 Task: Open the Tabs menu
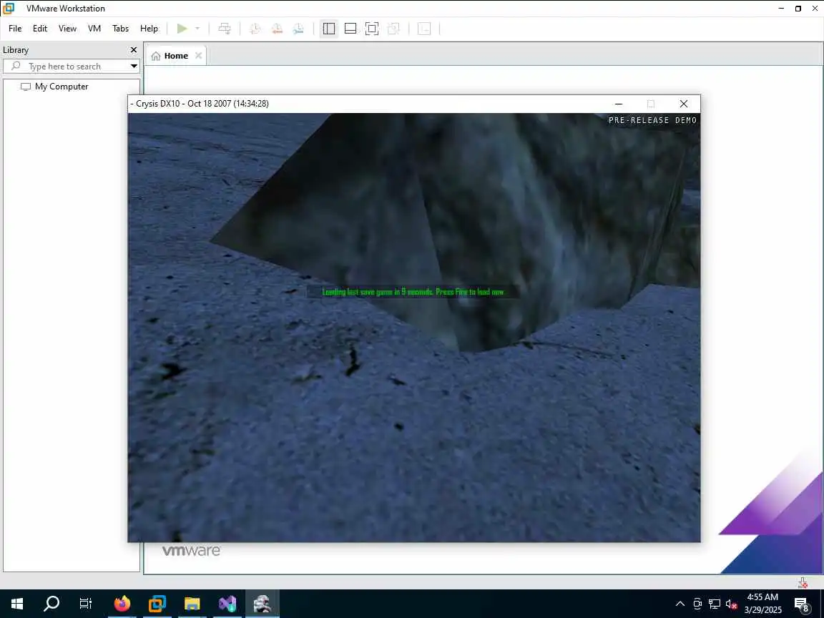(120, 29)
